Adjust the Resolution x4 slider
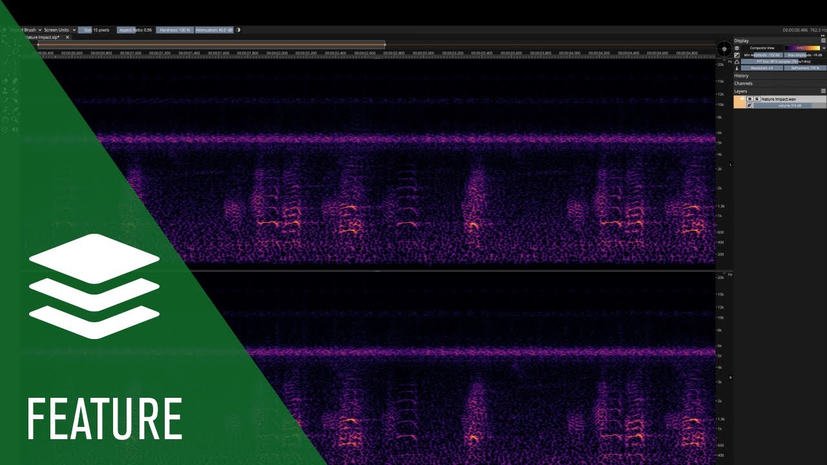827x465 pixels. 762,68
